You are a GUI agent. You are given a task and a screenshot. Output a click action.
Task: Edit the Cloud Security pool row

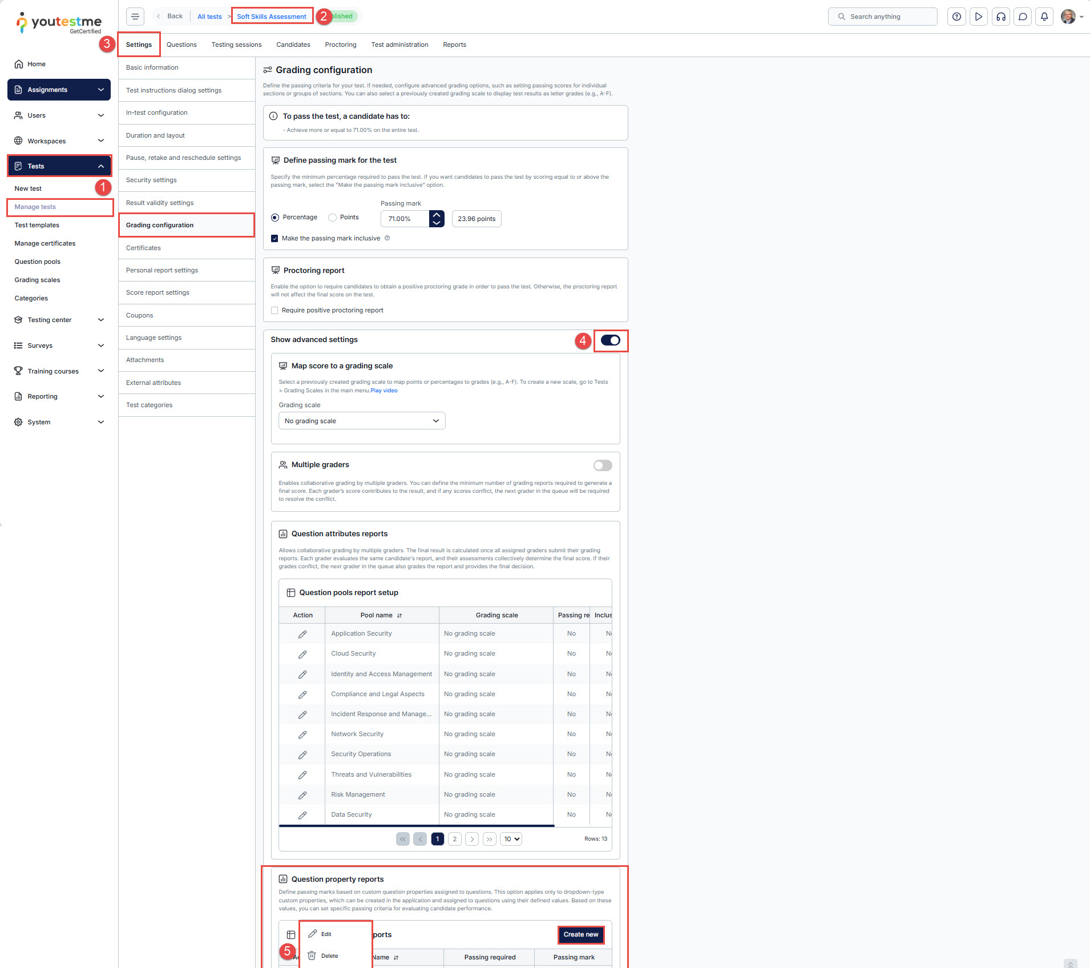tap(302, 654)
